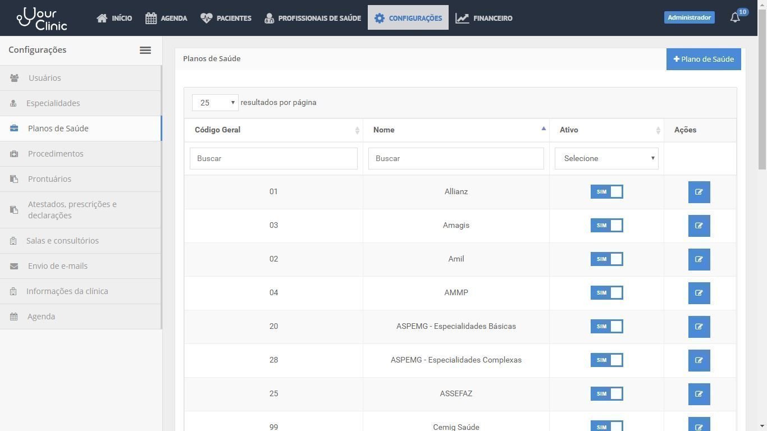This screenshot has height=431, width=767.
Task: Open the Ativo filter Selecione dropdown
Action: (606, 159)
